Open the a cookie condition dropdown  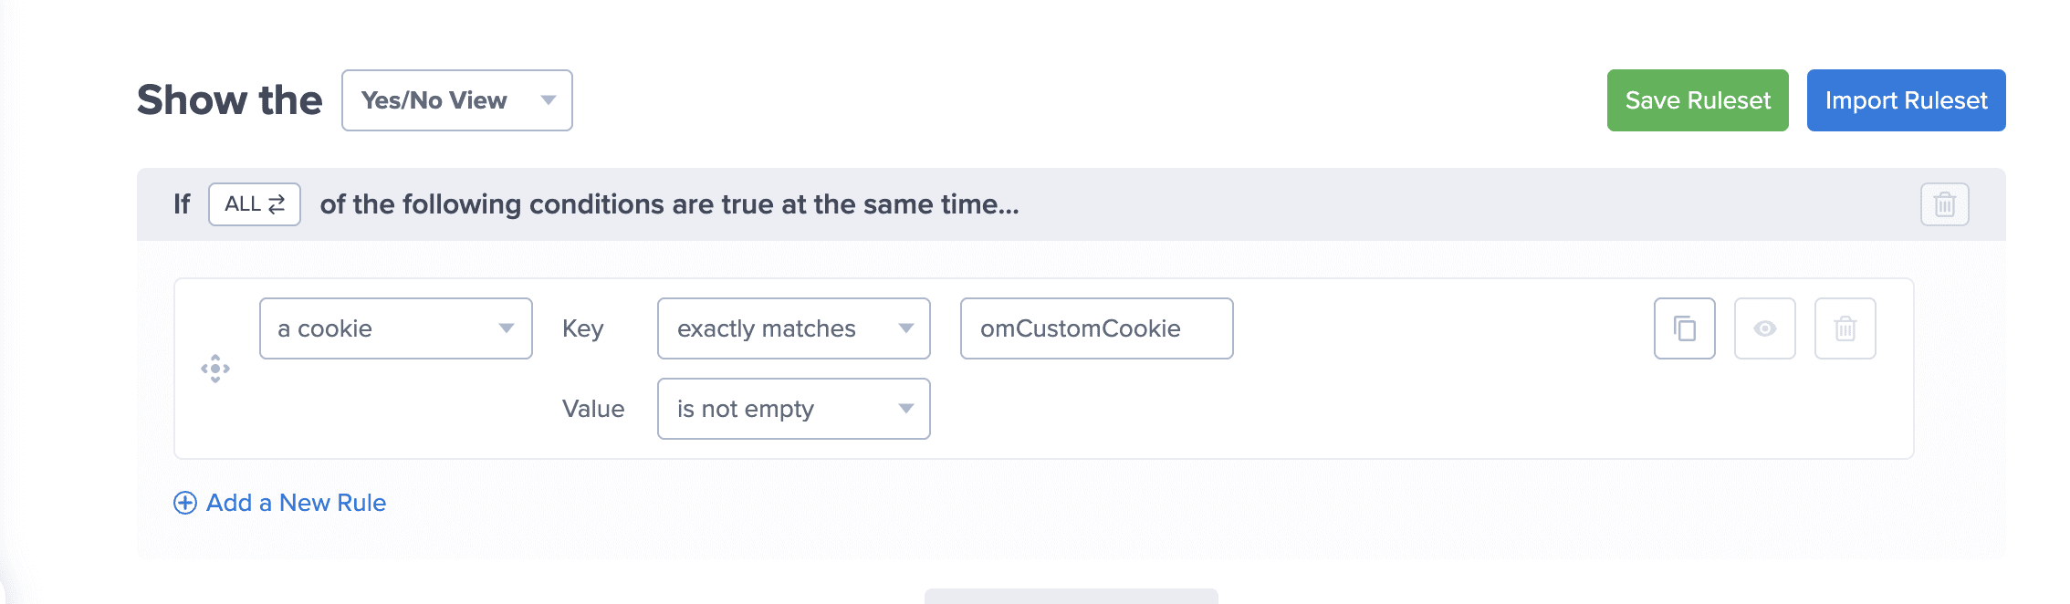point(394,328)
